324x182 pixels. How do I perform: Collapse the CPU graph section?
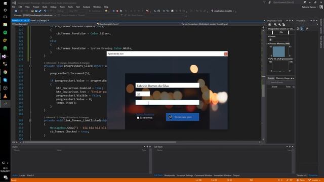point(268,59)
